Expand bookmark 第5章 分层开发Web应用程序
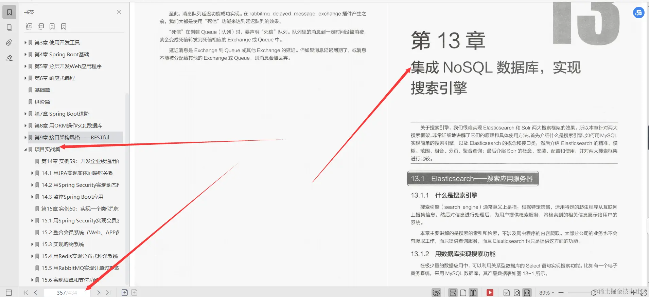The width and height of the screenshot is (649, 297). pos(25,66)
